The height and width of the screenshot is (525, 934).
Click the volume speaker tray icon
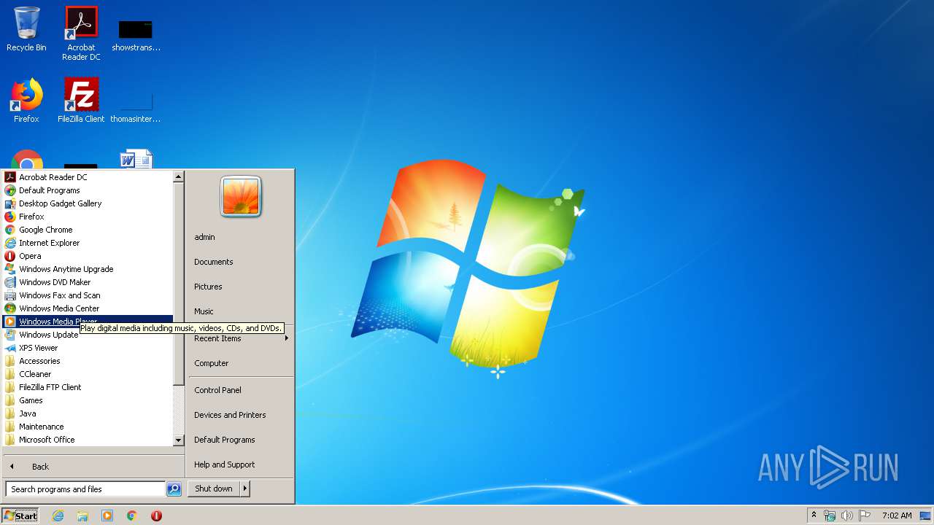pos(847,516)
